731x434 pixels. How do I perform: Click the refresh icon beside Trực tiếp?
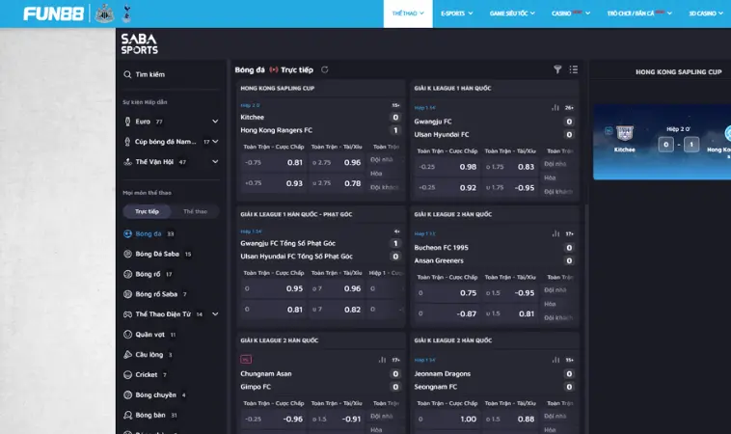[325, 69]
